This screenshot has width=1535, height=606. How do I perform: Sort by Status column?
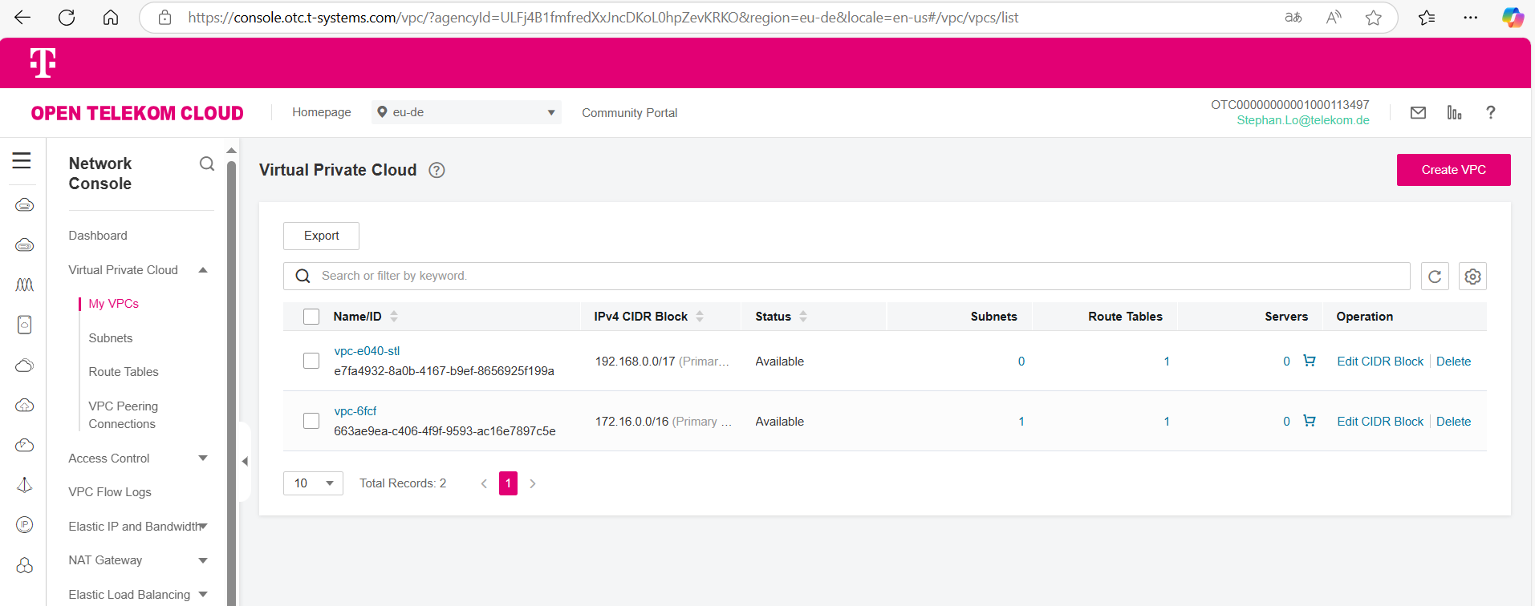point(803,317)
